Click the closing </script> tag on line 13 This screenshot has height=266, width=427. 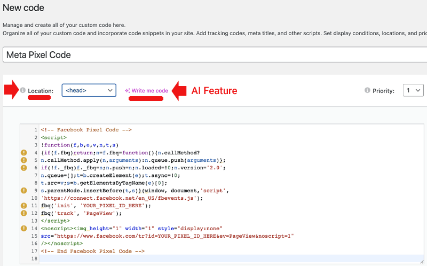(55, 221)
